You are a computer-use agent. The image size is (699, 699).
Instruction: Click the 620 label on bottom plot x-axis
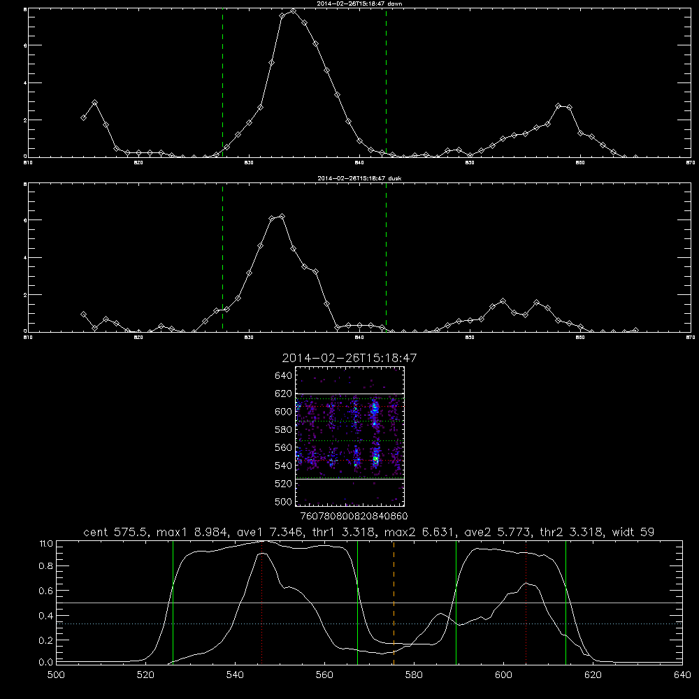tap(593, 675)
